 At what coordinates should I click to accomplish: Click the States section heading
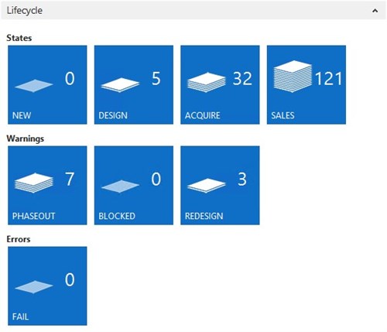click(x=19, y=38)
